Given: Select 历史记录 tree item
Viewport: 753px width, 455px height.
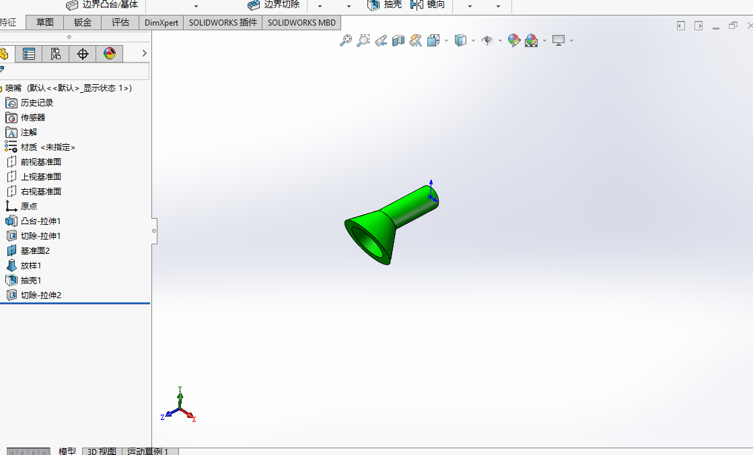Looking at the screenshot, I should (x=30, y=103).
